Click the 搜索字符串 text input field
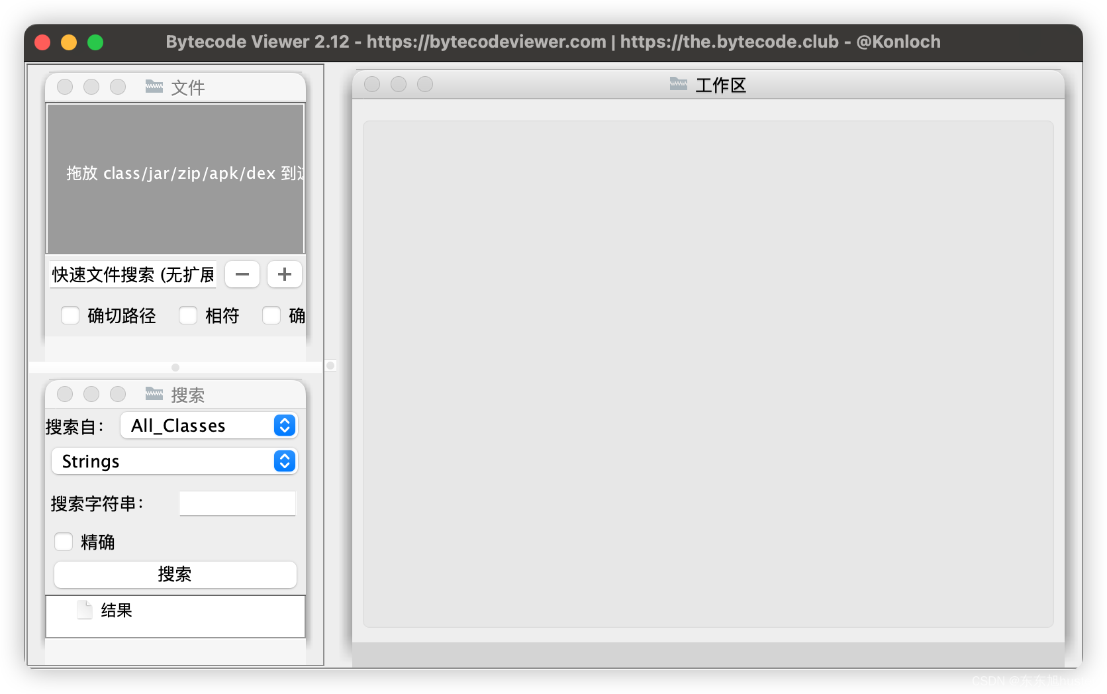This screenshot has height=694, width=1107. [x=238, y=503]
